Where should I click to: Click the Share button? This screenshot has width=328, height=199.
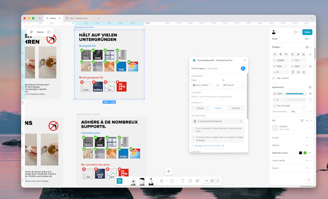pyautogui.click(x=307, y=32)
